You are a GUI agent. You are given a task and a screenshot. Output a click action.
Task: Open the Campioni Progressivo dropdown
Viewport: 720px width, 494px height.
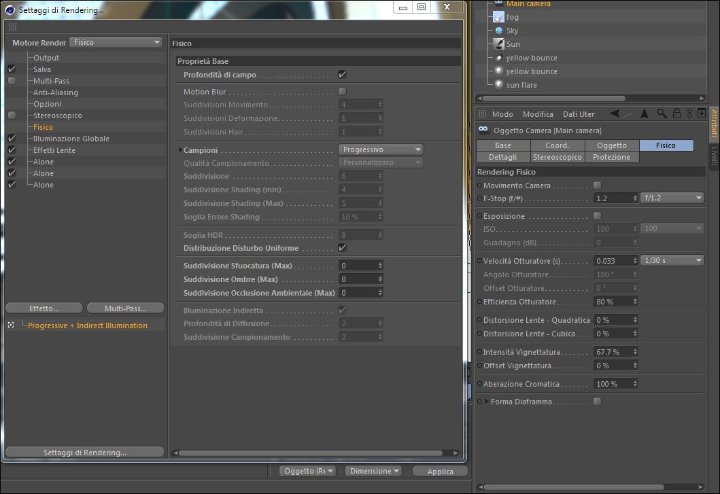click(381, 149)
